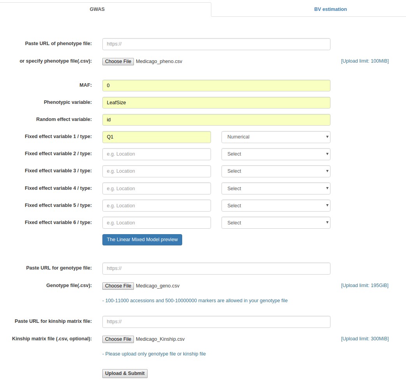Click Fixed effect variable 6 input field
The image size is (406, 380).
point(156,222)
